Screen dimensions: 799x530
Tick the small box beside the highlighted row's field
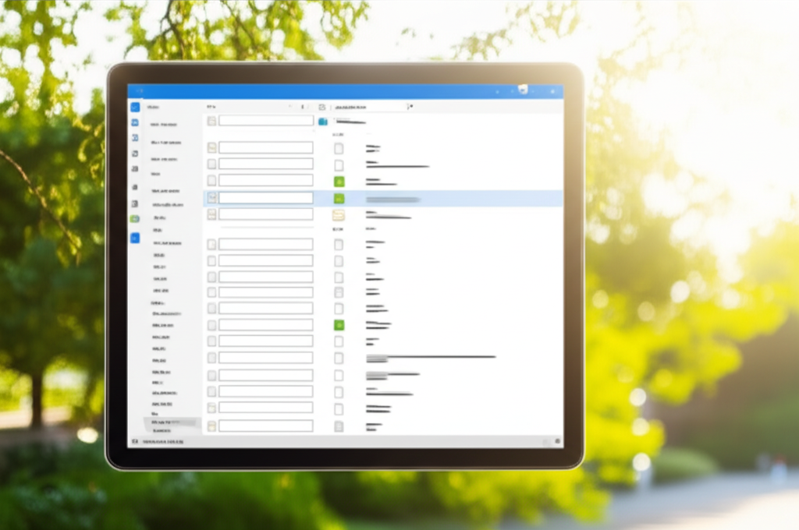coord(211,198)
